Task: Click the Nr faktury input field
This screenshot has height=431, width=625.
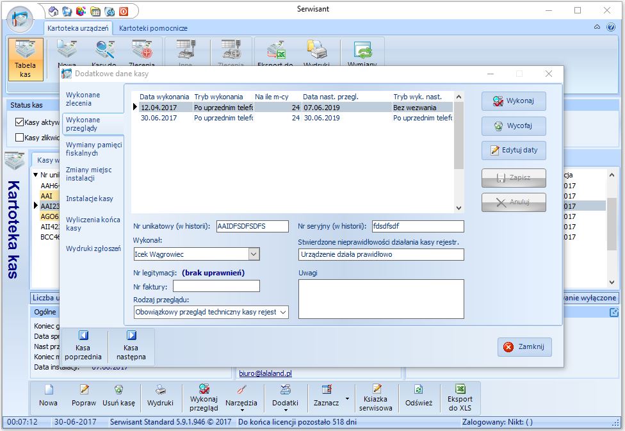Action: click(x=216, y=286)
